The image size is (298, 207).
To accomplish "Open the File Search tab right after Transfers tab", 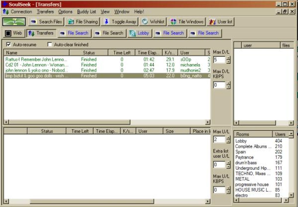I will [x=74, y=33].
